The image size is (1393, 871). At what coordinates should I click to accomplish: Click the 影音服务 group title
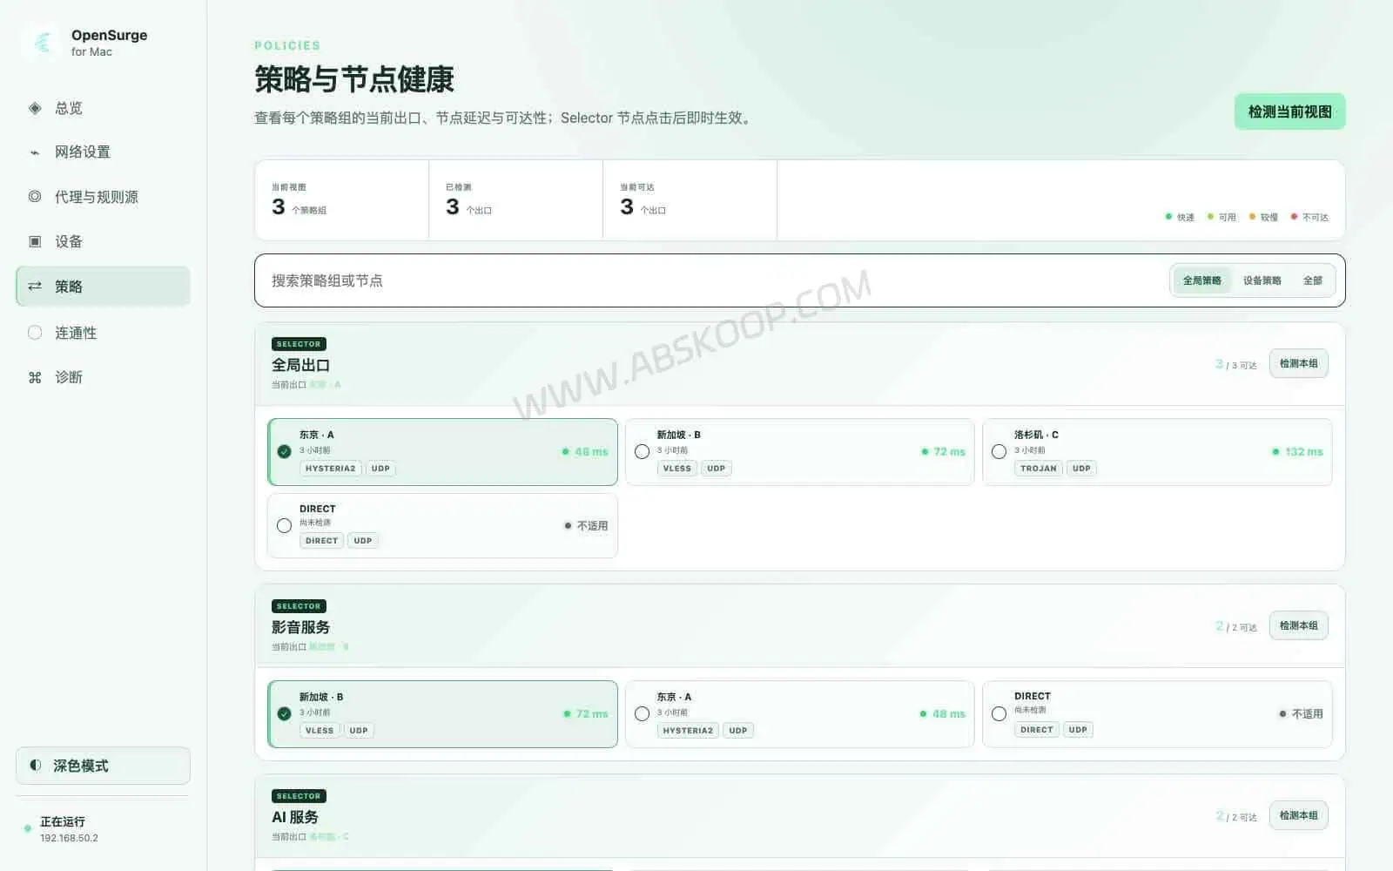[x=300, y=627]
